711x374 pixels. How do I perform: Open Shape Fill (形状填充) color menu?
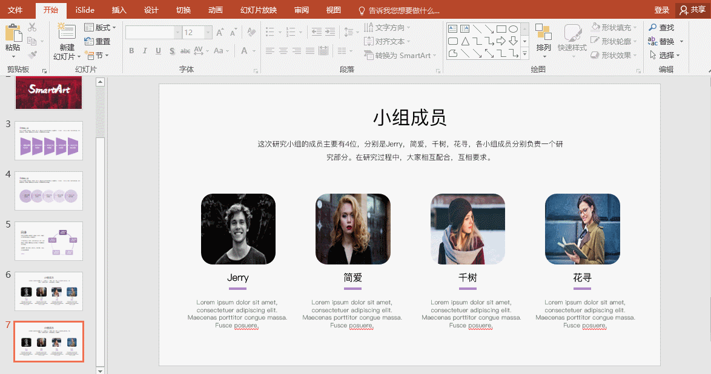point(614,27)
